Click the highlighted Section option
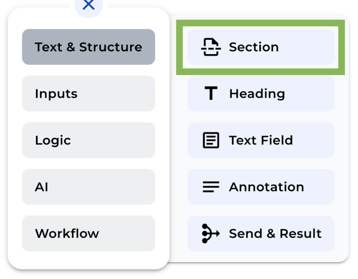Screen dimensions: 358x279 pos(261,47)
